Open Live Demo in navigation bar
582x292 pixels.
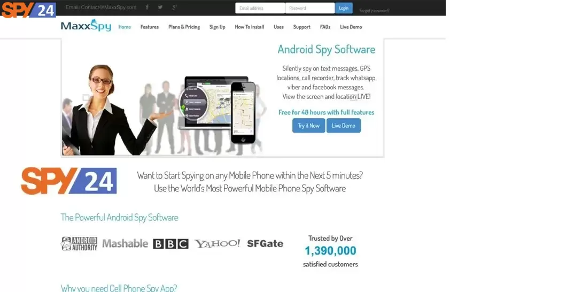coord(351,27)
